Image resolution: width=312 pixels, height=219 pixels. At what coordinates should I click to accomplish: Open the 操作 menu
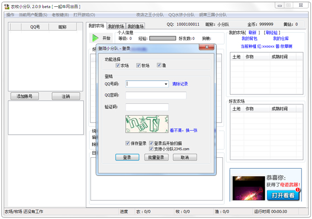click(x=10, y=15)
